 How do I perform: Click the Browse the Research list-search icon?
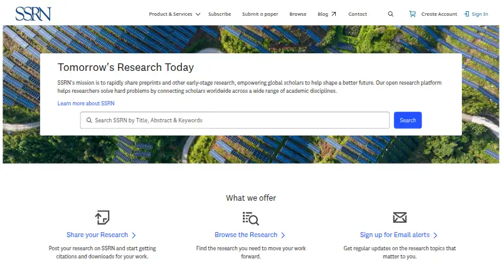250,218
